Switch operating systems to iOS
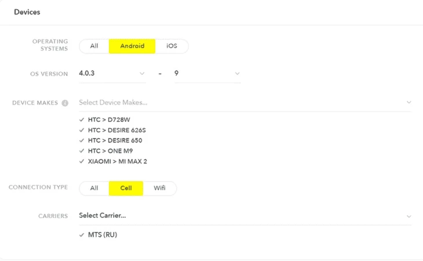The height and width of the screenshot is (261, 423). tap(172, 46)
